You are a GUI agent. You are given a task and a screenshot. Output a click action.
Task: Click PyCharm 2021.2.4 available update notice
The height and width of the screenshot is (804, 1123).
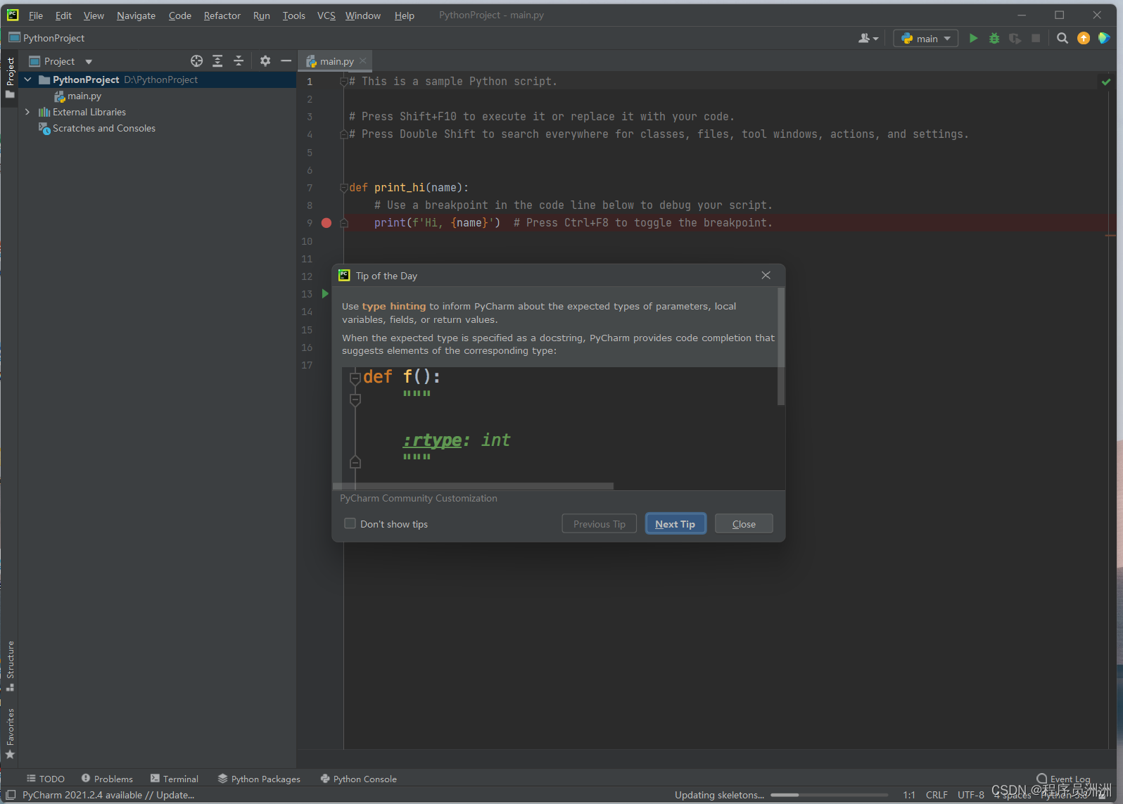click(108, 795)
